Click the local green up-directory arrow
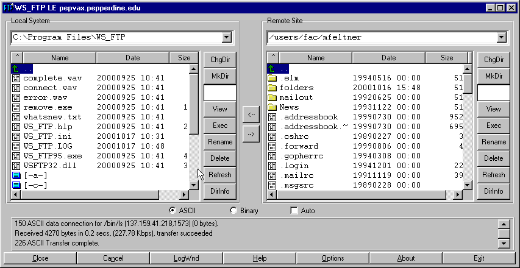This screenshot has height=268, width=520. [x=15, y=69]
